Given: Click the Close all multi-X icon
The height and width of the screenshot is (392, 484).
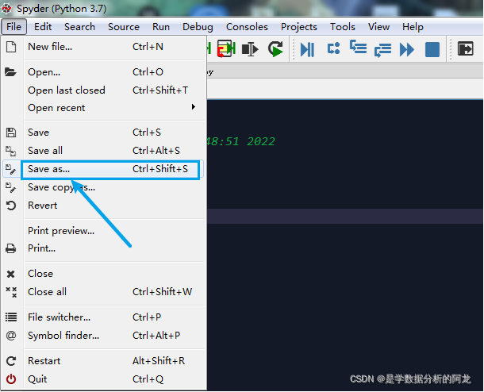Looking at the screenshot, I should 11,292.
